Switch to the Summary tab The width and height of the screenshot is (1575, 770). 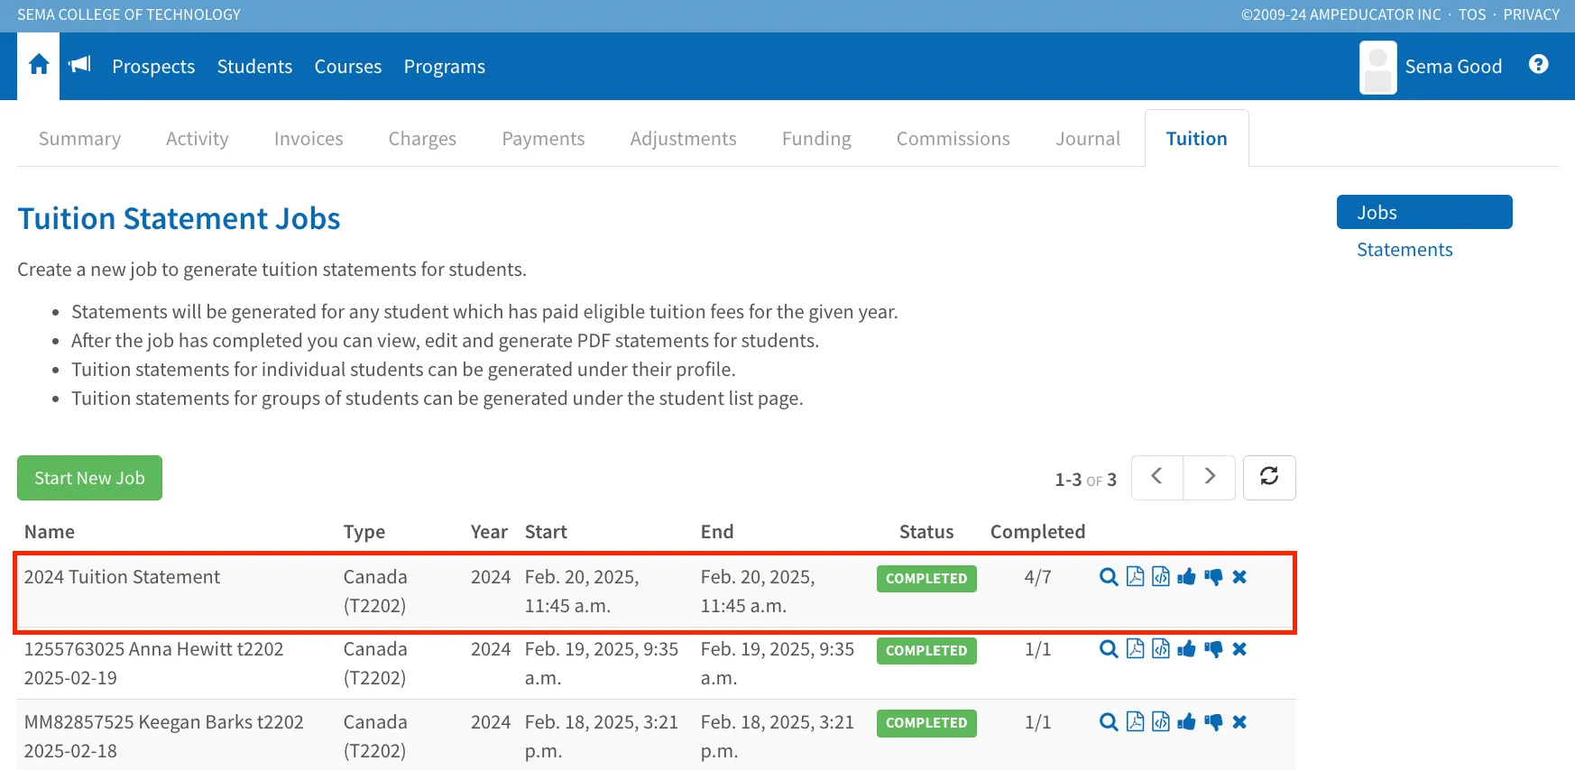(79, 139)
